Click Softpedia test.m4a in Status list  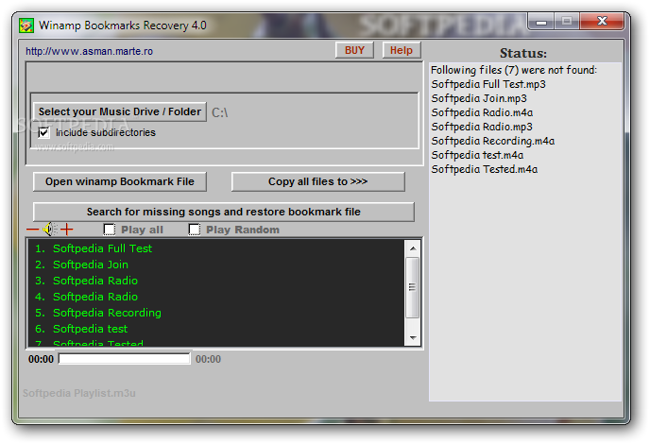point(477,155)
